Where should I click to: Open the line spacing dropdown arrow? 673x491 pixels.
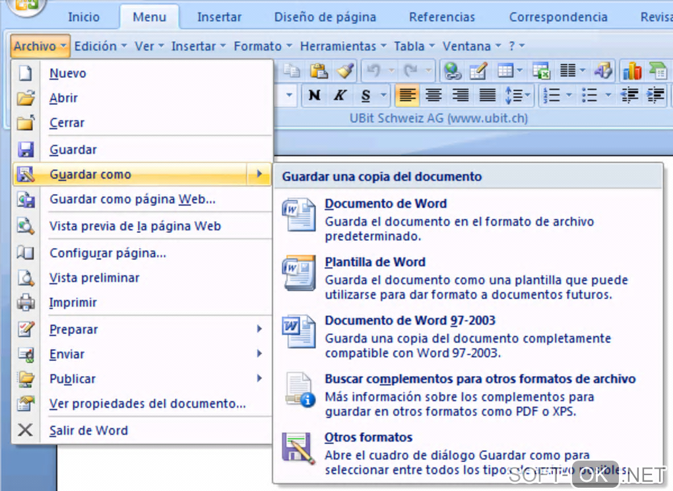click(528, 95)
